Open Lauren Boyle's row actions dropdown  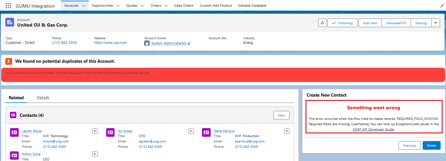click(x=95, y=131)
